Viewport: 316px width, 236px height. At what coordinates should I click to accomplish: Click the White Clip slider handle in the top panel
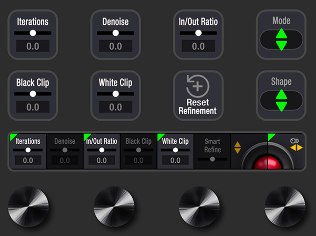coord(116,94)
